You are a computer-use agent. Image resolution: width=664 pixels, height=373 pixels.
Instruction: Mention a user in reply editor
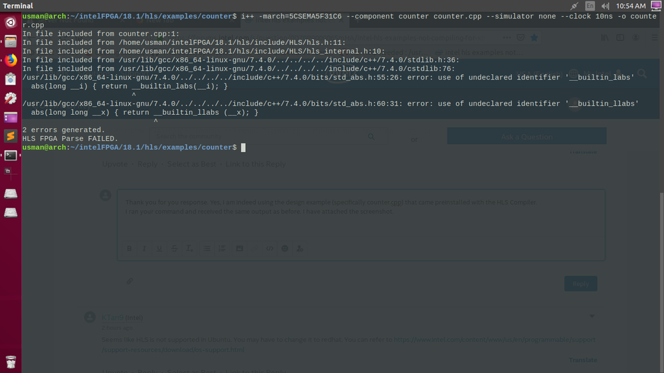click(x=300, y=248)
